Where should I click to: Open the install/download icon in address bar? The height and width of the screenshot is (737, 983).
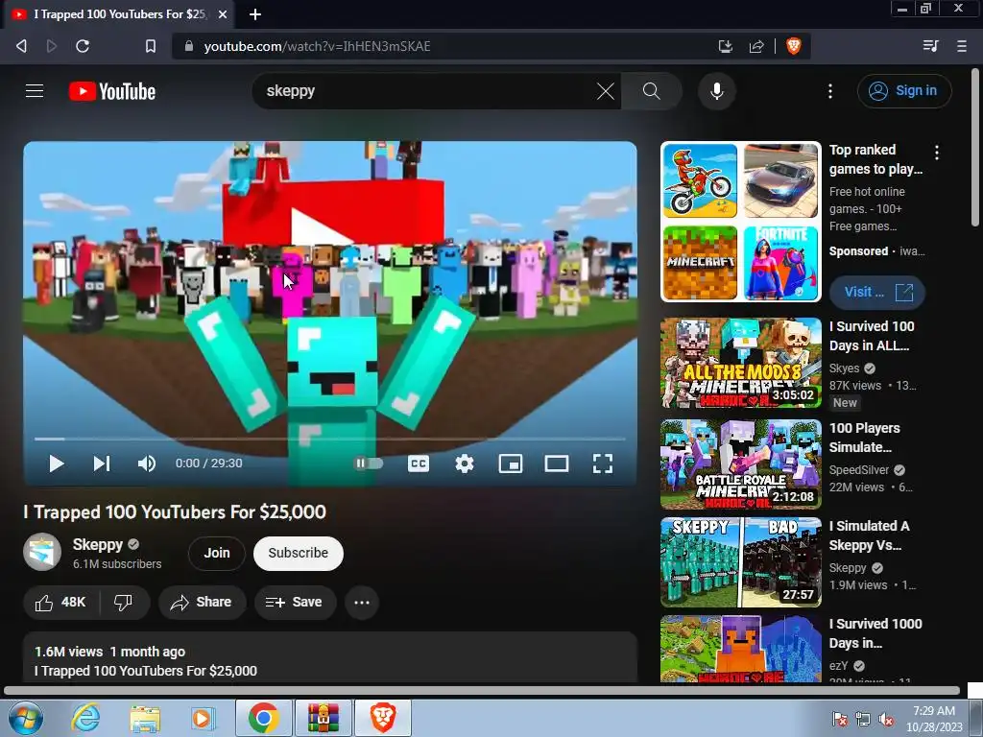click(x=726, y=46)
